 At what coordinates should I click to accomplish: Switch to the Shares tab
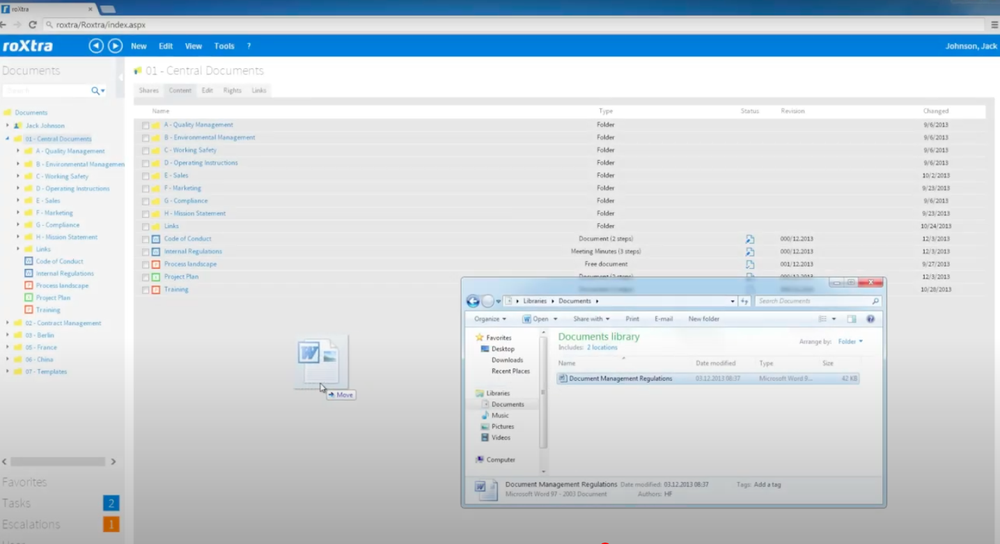[148, 91]
